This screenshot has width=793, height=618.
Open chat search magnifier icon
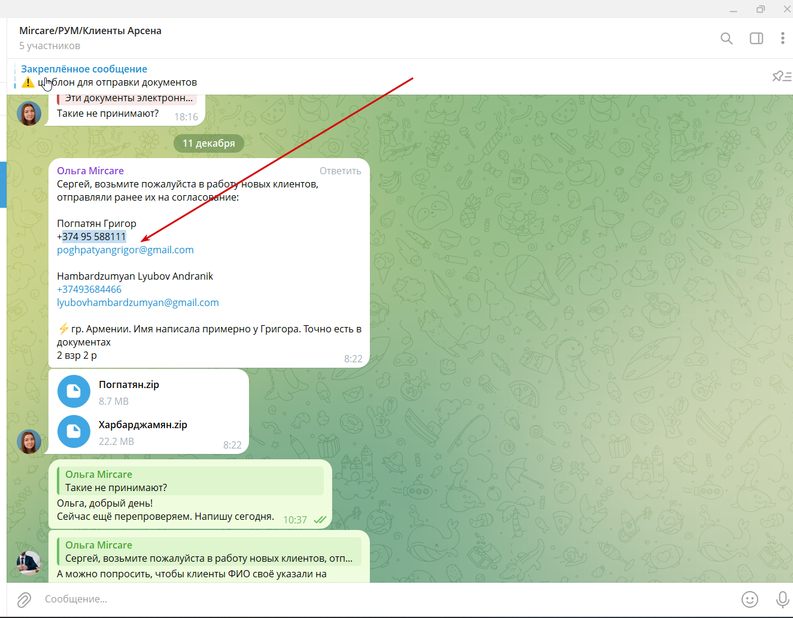pyautogui.click(x=727, y=38)
